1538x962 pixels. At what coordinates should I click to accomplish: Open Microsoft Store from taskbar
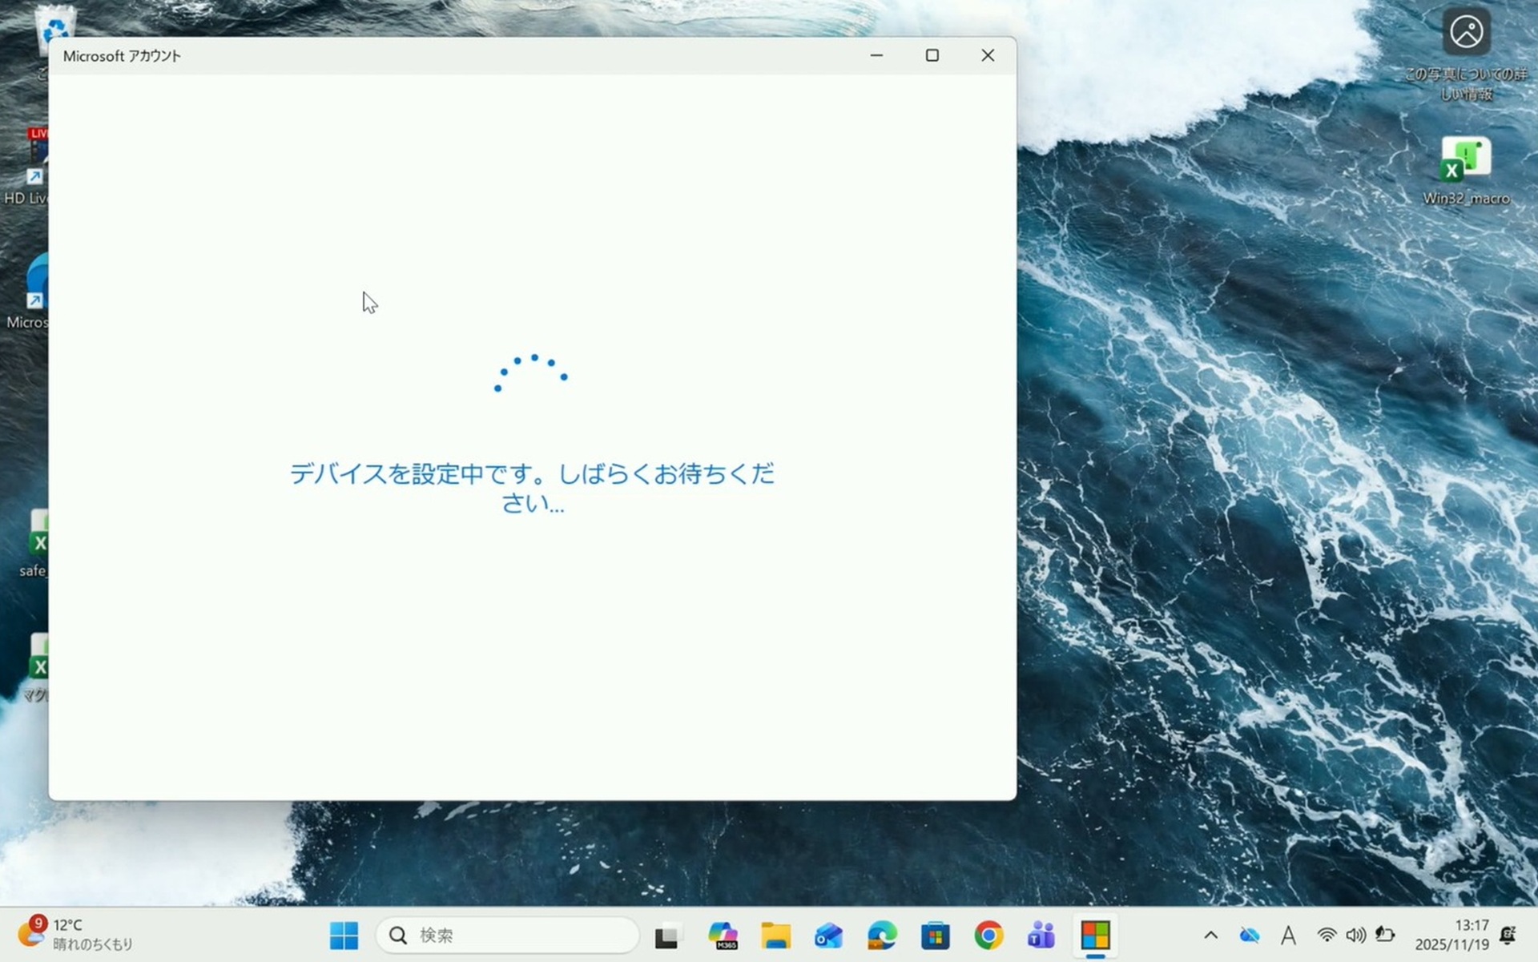935,935
